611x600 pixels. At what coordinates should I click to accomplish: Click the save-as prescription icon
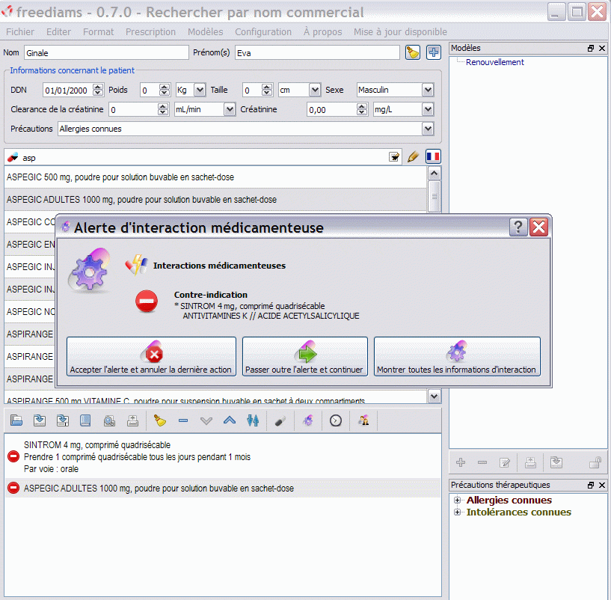[63, 420]
